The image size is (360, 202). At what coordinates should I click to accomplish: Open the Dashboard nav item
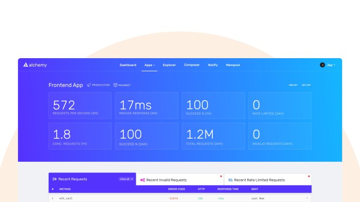click(128, 65)
